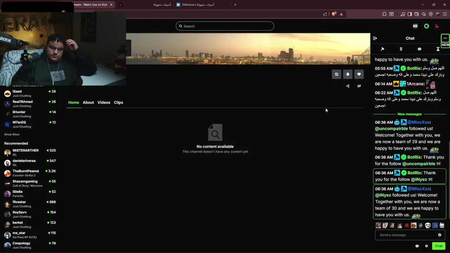450x253 pixels.
Task: Click @iNyez mention in BotRix message
Action: (419, 180)
